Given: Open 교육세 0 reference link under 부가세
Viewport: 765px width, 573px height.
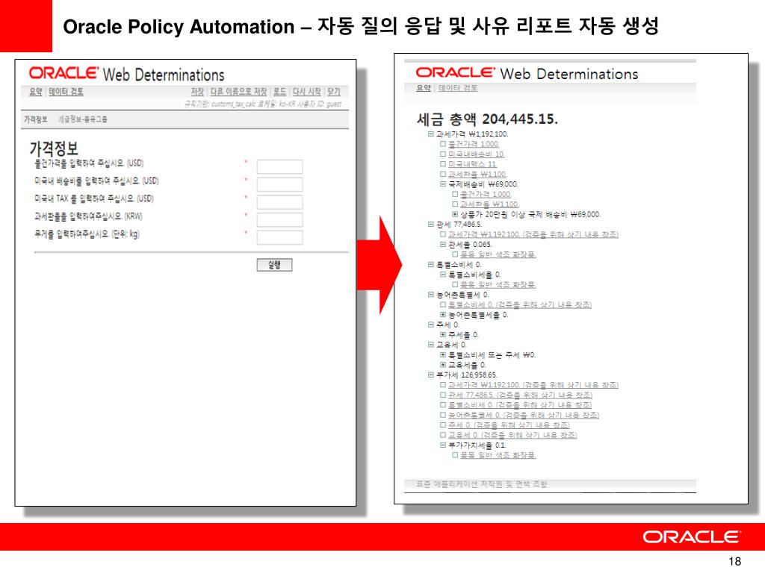Looking at the screenshot, I should tap(512, 435).
